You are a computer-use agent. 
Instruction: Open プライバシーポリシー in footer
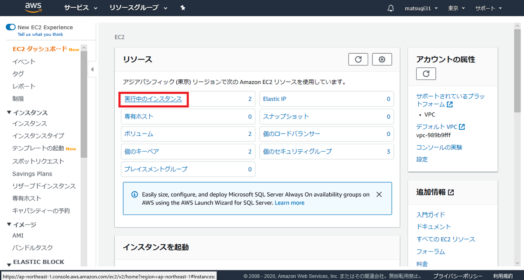(458, 276)
